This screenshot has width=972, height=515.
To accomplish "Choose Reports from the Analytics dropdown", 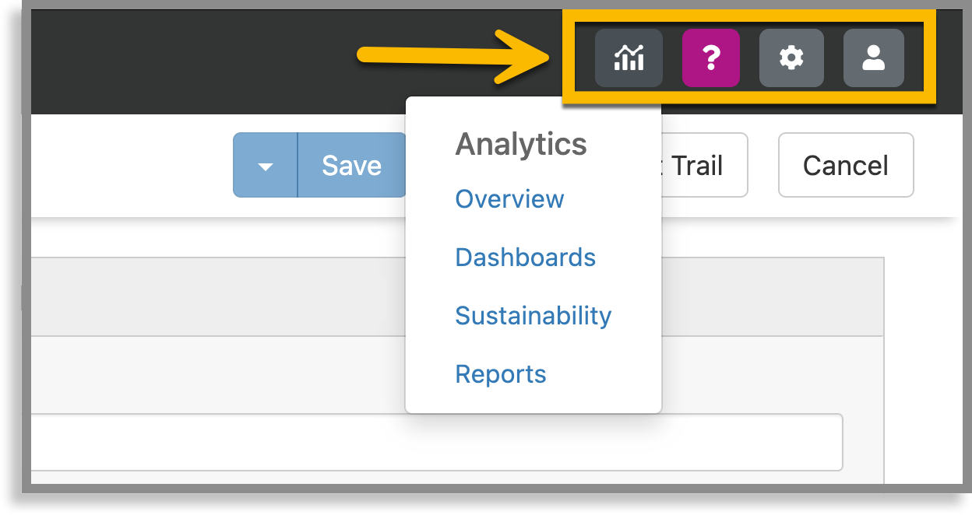I will tap(500, 374).
